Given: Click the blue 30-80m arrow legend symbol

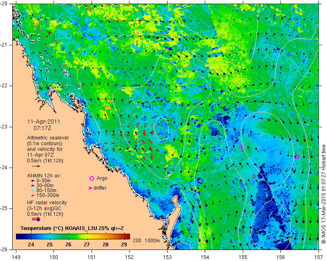Looking at the screenshot, I should (33, 186).
